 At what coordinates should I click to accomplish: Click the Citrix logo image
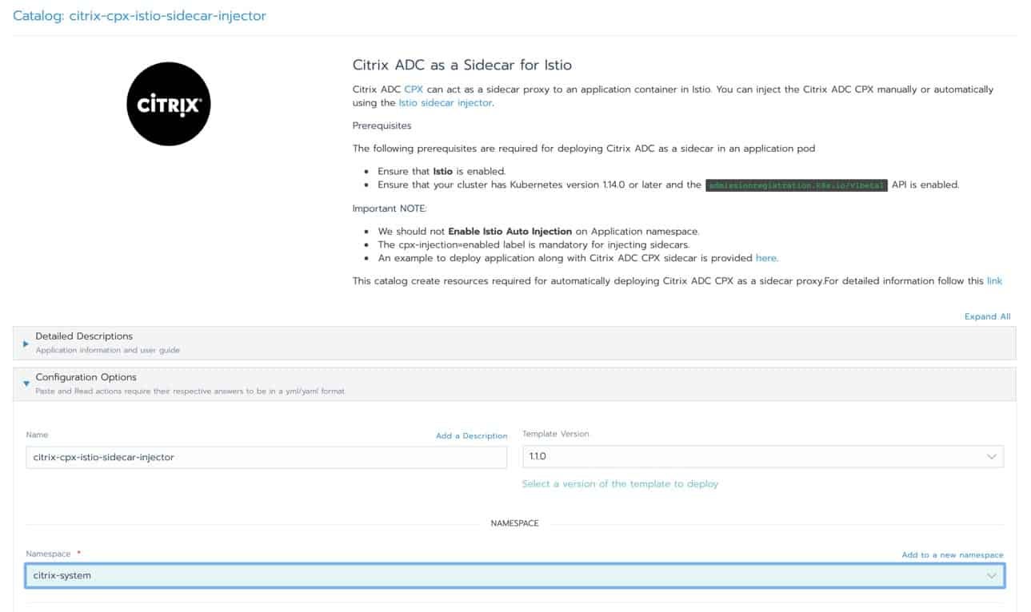click(168, 104)
